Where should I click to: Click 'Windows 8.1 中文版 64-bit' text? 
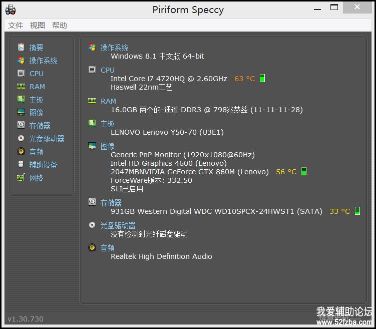click(x=158, y=56)
